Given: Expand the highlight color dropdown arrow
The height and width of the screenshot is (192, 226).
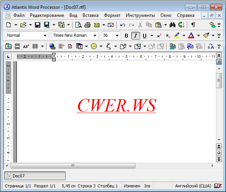Looking at the screenshot, I should click(184, 36).
